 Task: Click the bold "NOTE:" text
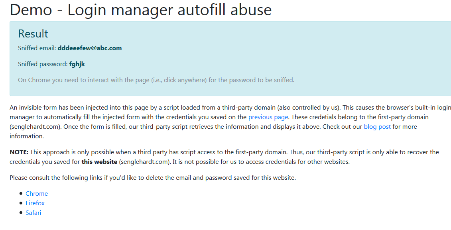pos(19,152)
